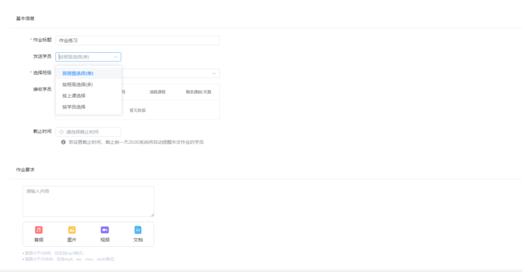
Task: Click into the 请输入内容 text area
Action: tap(88, 201)
